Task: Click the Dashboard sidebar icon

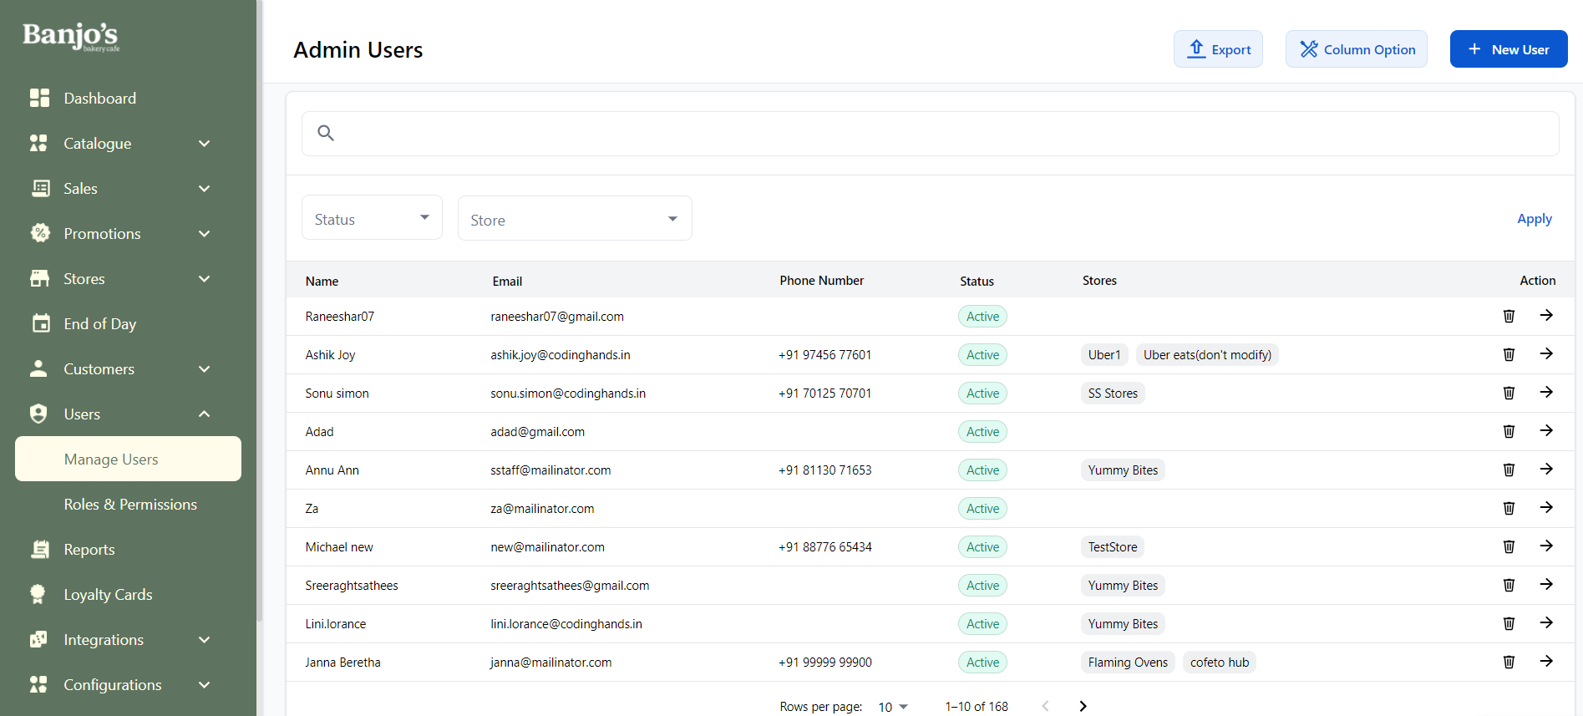Action: (x=39, y=98)
